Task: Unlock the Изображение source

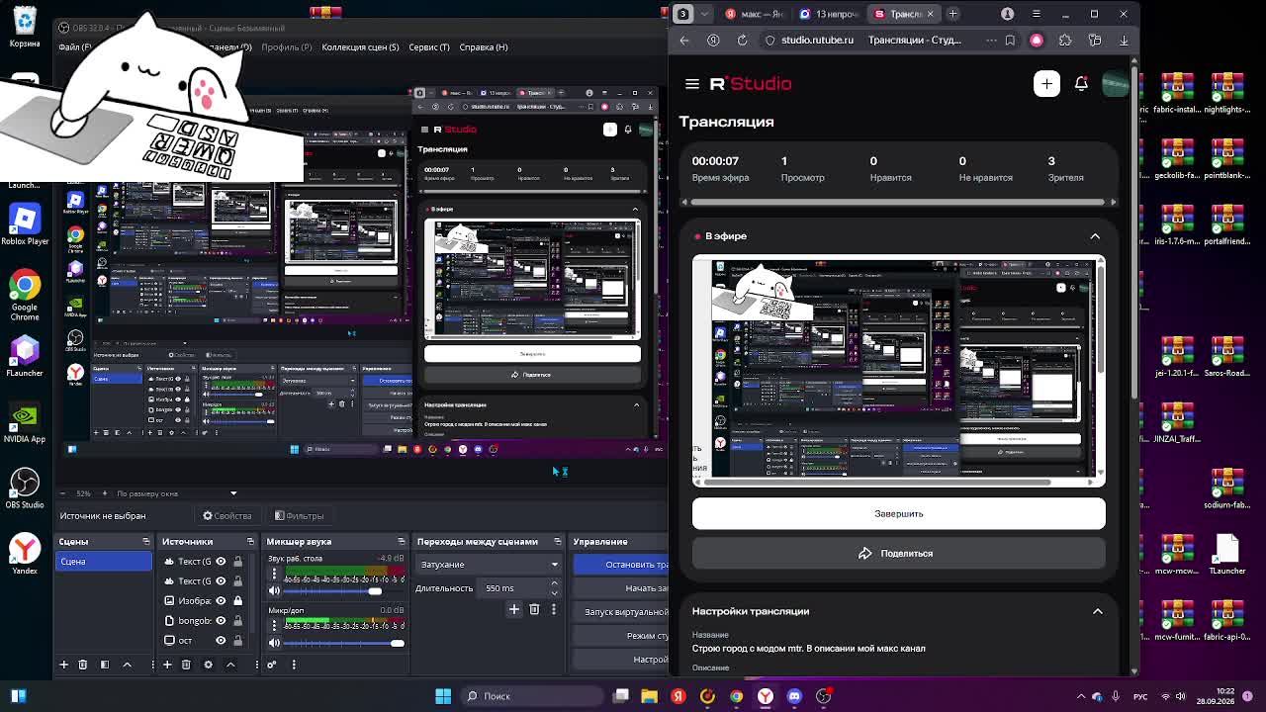Action: (x=237, y=601)
